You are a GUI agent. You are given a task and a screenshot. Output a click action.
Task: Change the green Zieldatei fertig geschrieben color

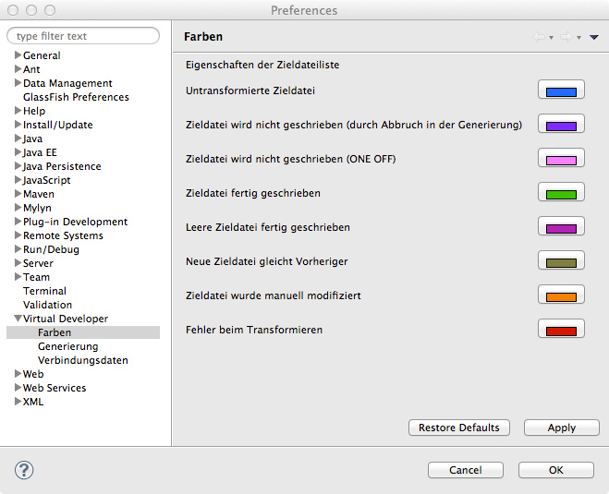coord(561,192)
